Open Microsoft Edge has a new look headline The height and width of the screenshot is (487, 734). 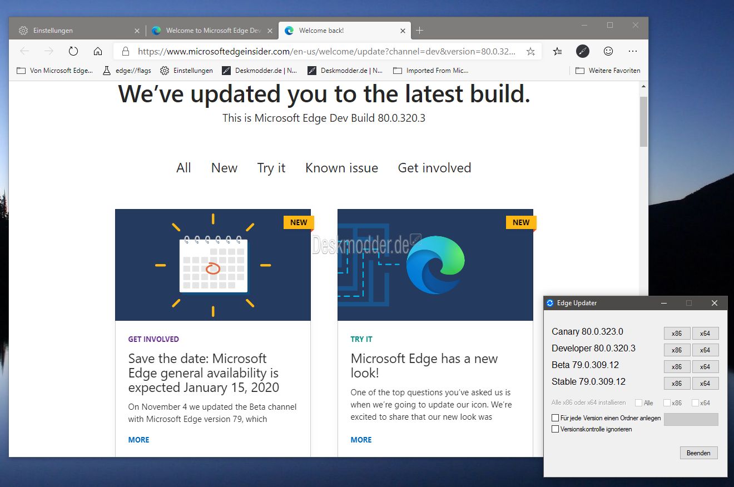424,366
